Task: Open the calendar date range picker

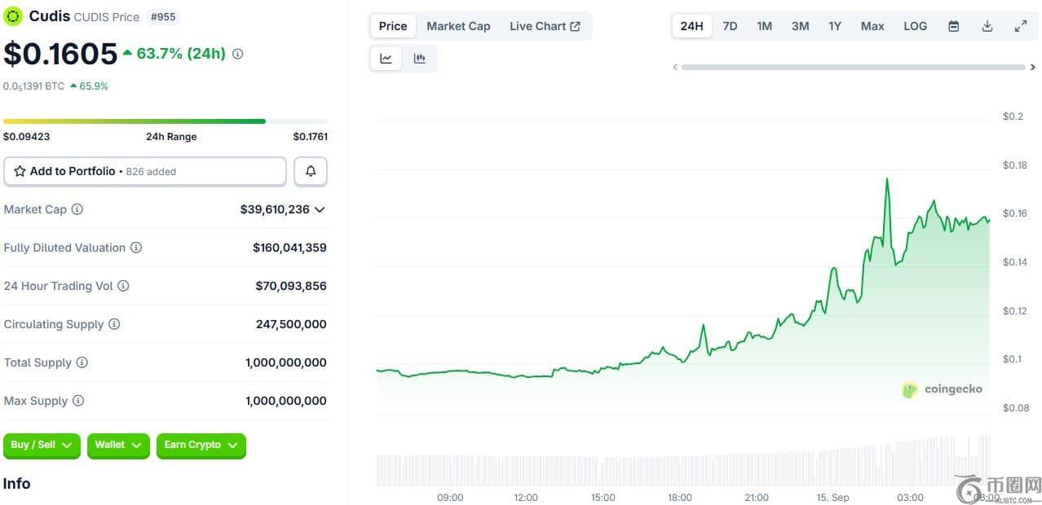Action: click(953, 26)
